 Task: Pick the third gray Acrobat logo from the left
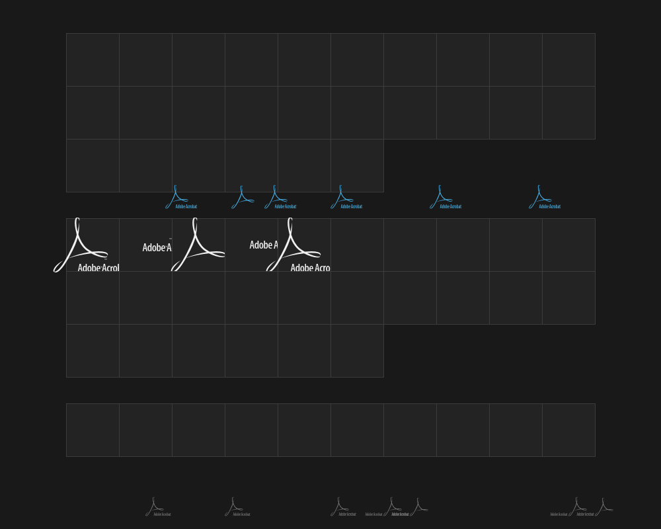[343, 507]
